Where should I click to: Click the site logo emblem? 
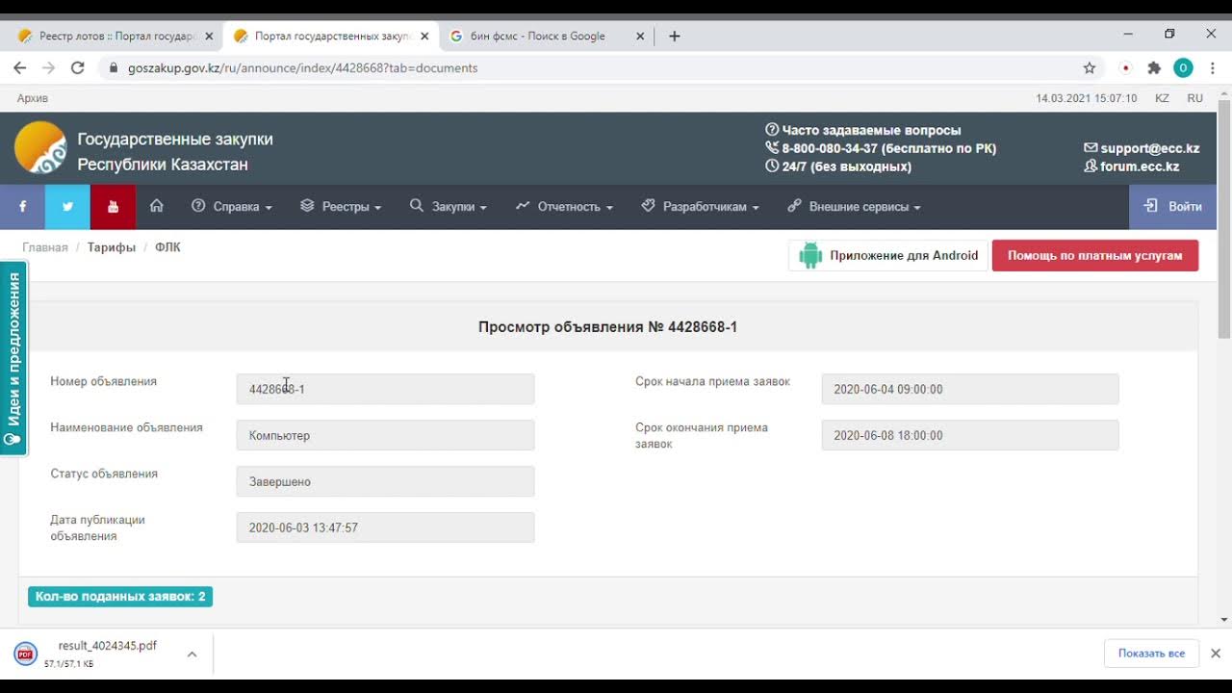pyautogui.click(x=40, y=147)
